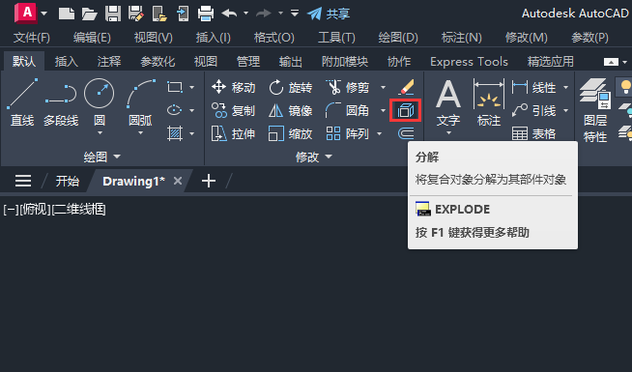This screenshot has height=372, width=632.
Task: Expand the Draw 绘图 panel
Action: [101, 157]
